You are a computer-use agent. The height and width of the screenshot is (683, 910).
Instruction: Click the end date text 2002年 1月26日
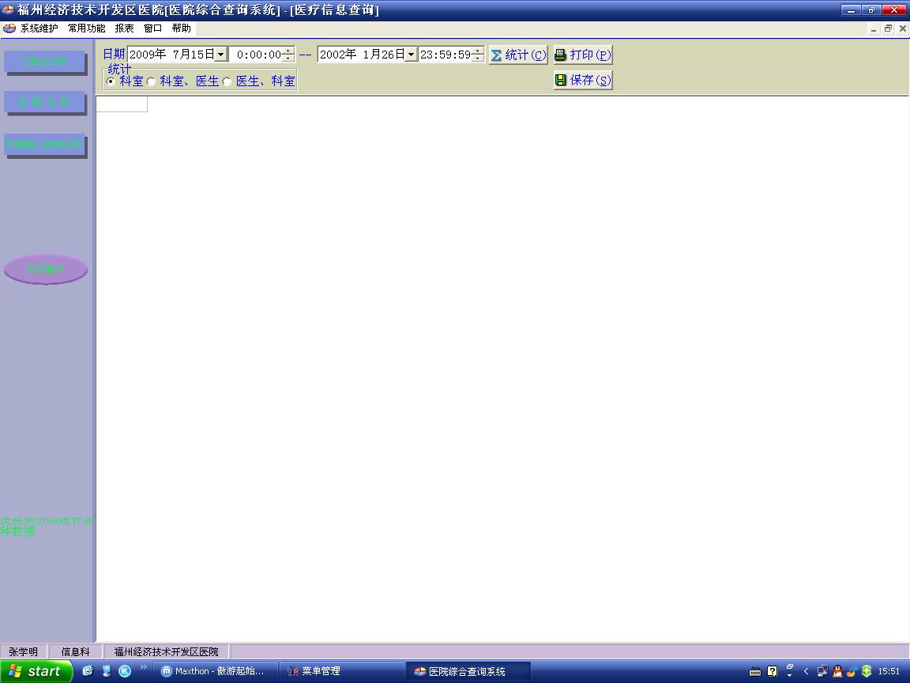point(362,55)
